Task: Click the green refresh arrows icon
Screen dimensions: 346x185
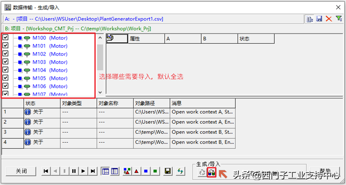Action: (180, 171)
